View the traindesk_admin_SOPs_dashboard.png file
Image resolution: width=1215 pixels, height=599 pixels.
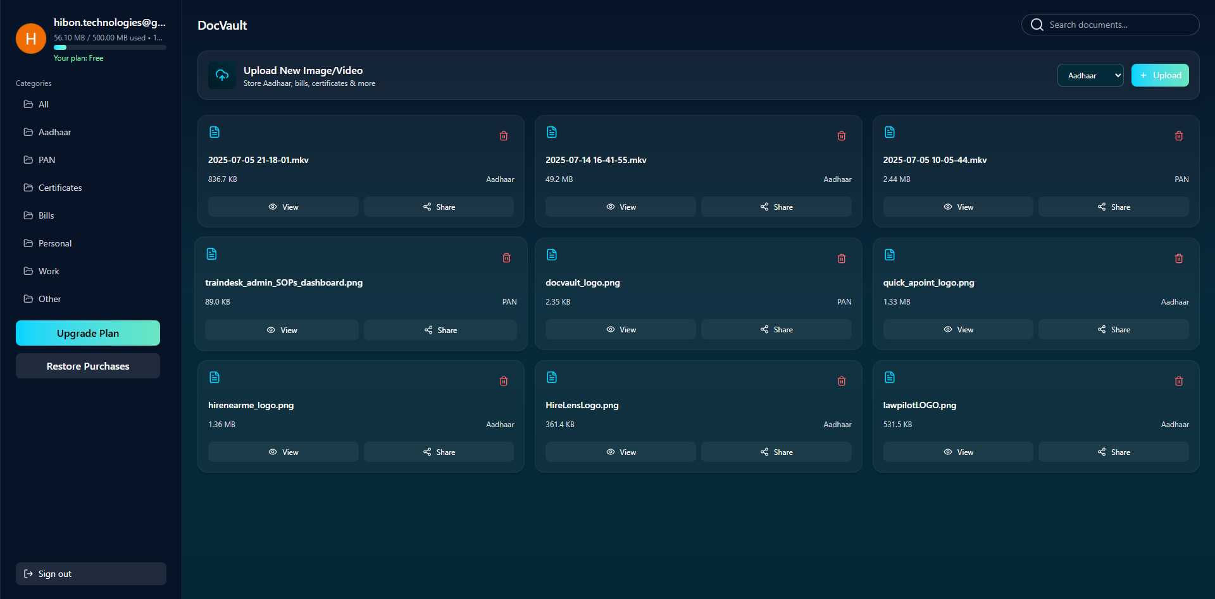click(x=282, y=329)
